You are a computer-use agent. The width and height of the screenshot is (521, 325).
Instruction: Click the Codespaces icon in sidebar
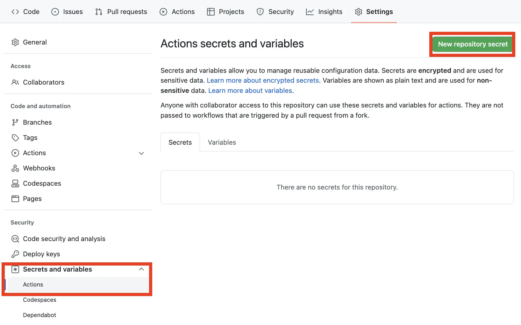coord(15,183)
